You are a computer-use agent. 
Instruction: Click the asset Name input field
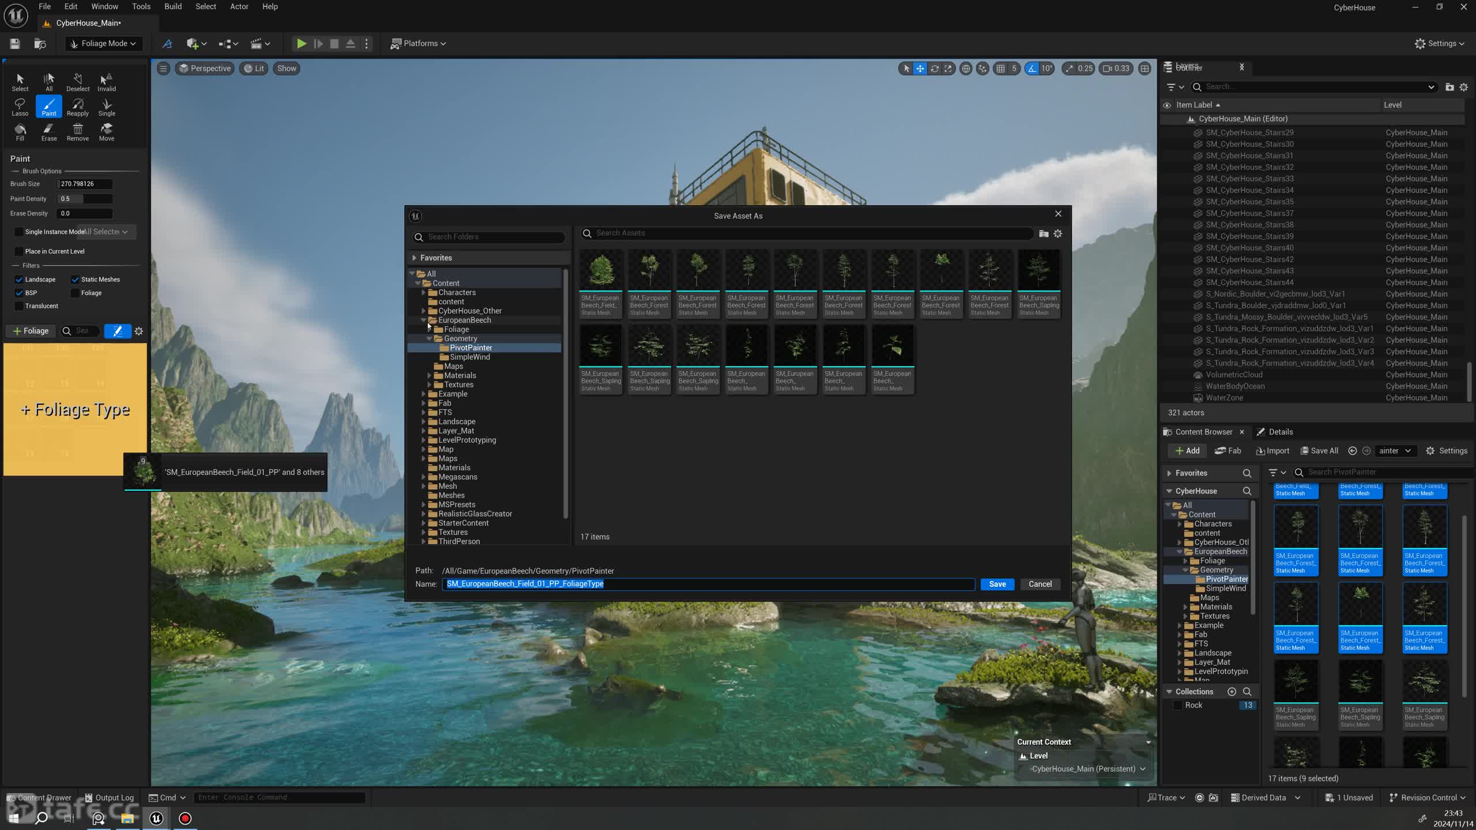(x=709, y=584)
